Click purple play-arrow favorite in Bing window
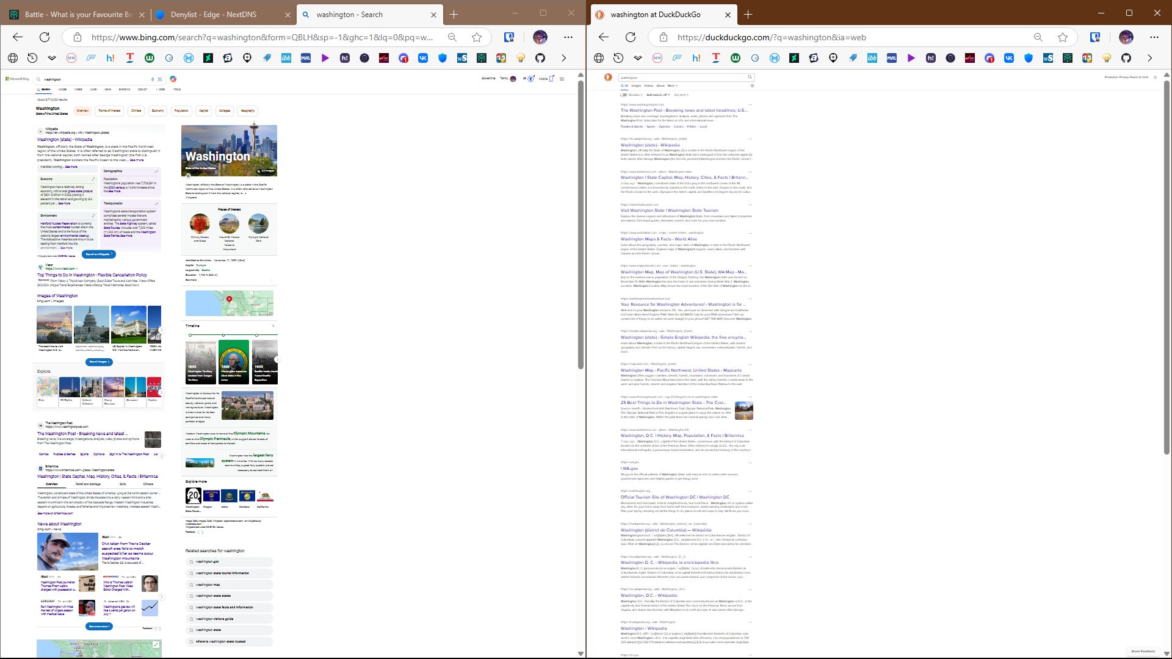 click(x=325, y=58)
